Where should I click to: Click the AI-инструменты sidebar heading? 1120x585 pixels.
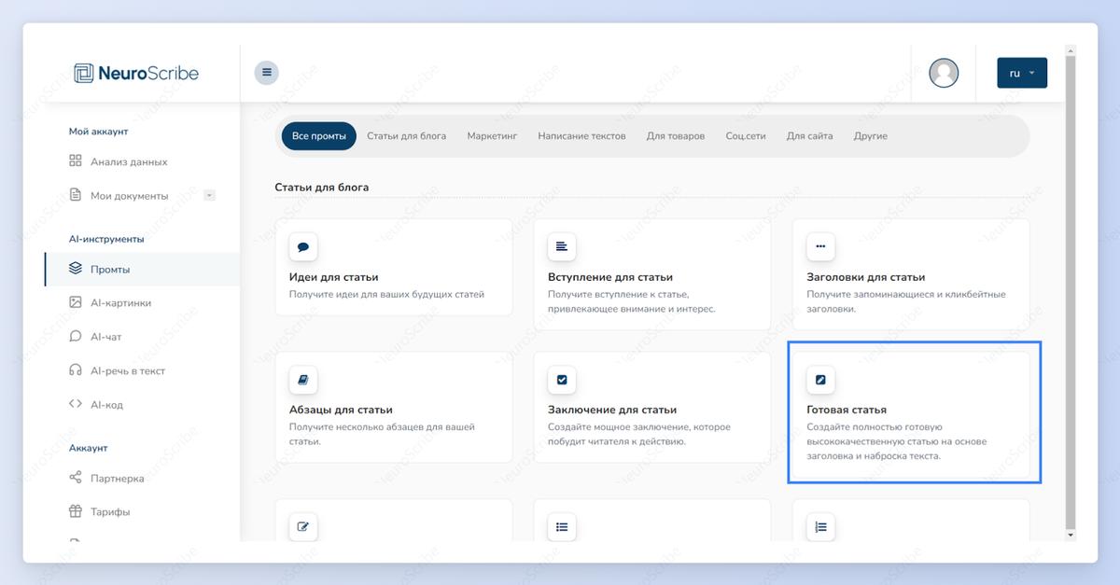coord(106,239)
